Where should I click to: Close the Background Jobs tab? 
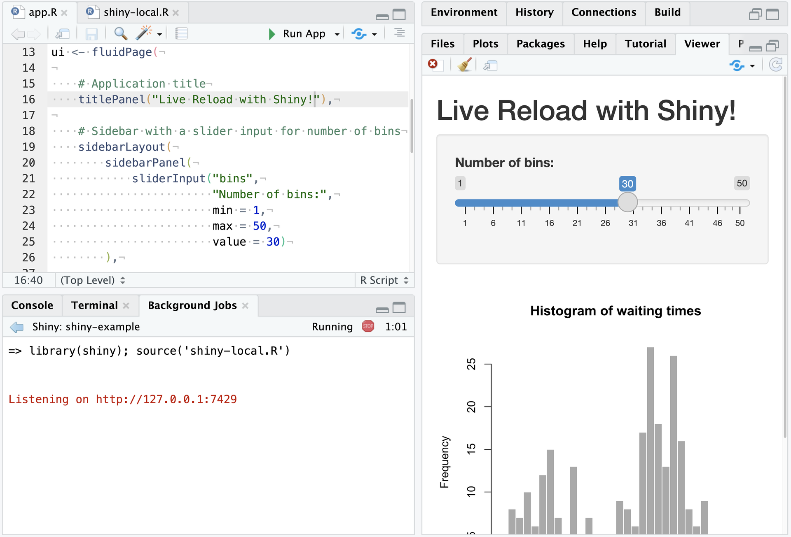246,305
